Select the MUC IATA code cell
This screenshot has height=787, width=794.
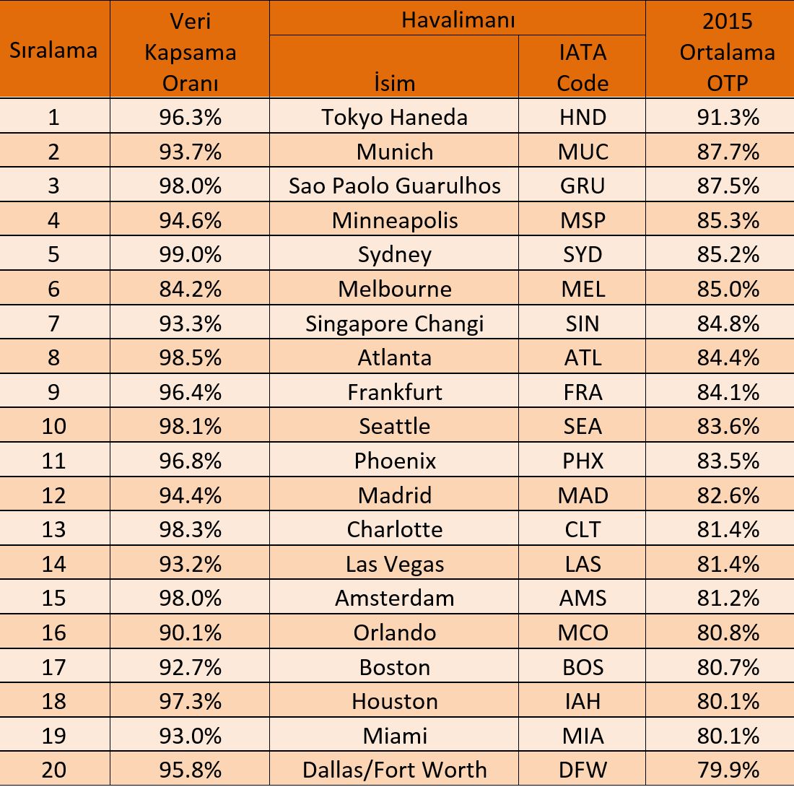click(583, 151)
